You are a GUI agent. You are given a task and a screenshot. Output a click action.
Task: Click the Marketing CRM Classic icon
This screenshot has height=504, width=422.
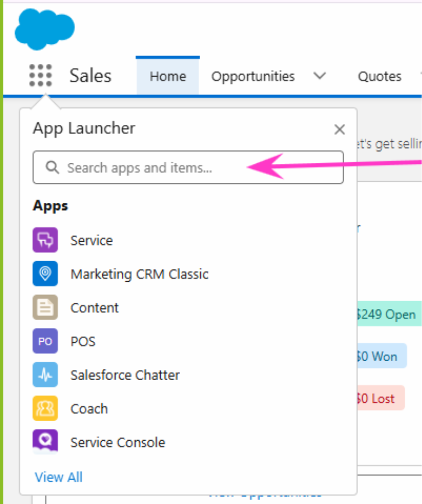coord(46,273)
